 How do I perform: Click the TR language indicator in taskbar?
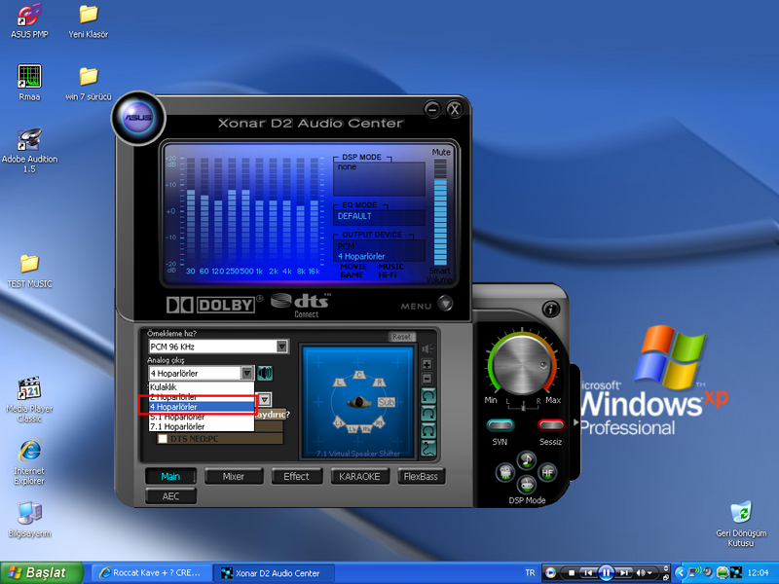tap(530, 572)
